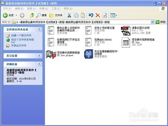Open the 收藏(A) menu
This screenshot has height=126, width=168.
(44, 8)
